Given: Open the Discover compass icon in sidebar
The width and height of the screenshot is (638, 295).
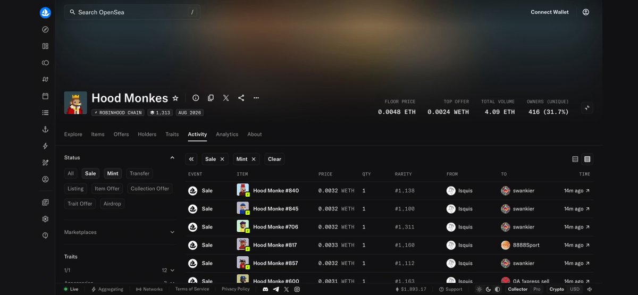Looking at the screenshot, I should click(45, 30).
